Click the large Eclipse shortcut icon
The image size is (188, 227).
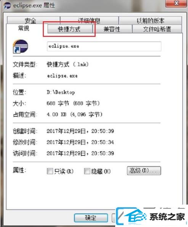pyautogui.click(x=21, y=46)
